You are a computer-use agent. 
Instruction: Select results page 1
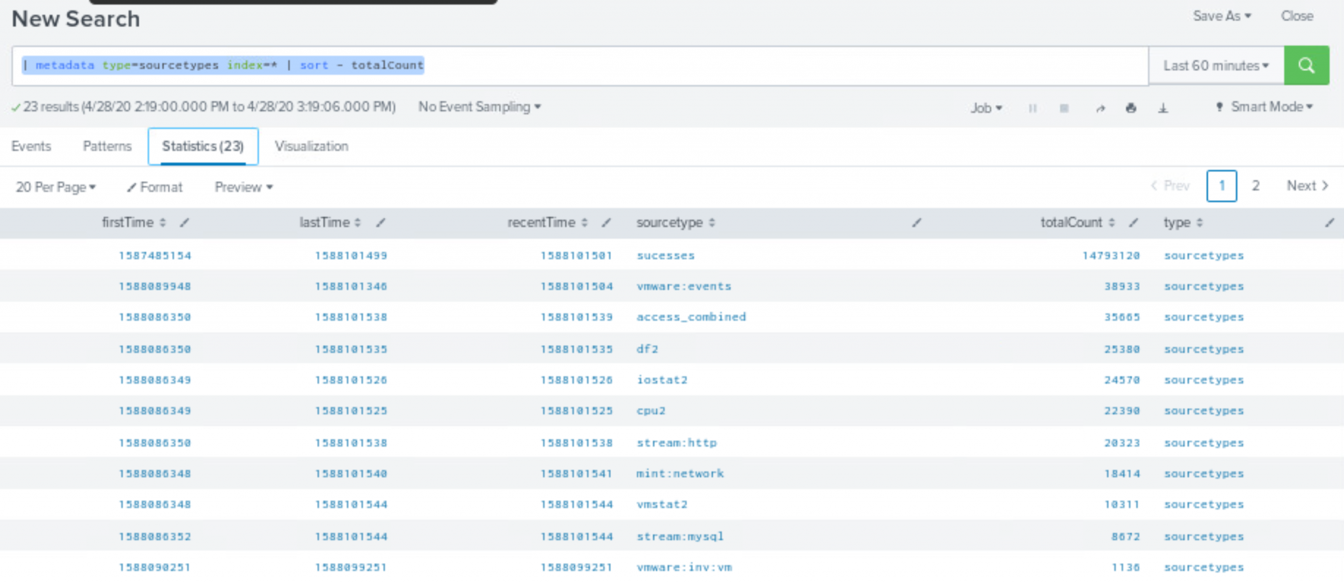1221,186
